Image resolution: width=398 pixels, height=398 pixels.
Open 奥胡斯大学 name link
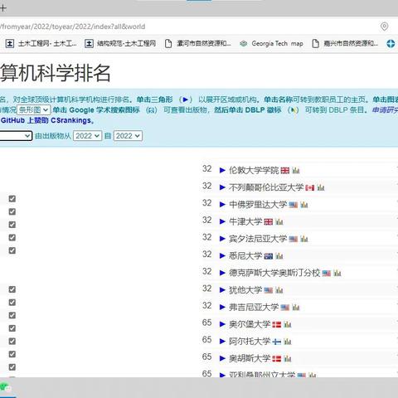point(250,359)
